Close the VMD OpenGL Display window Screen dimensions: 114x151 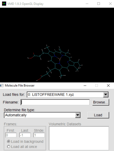(x=110, y=4)
